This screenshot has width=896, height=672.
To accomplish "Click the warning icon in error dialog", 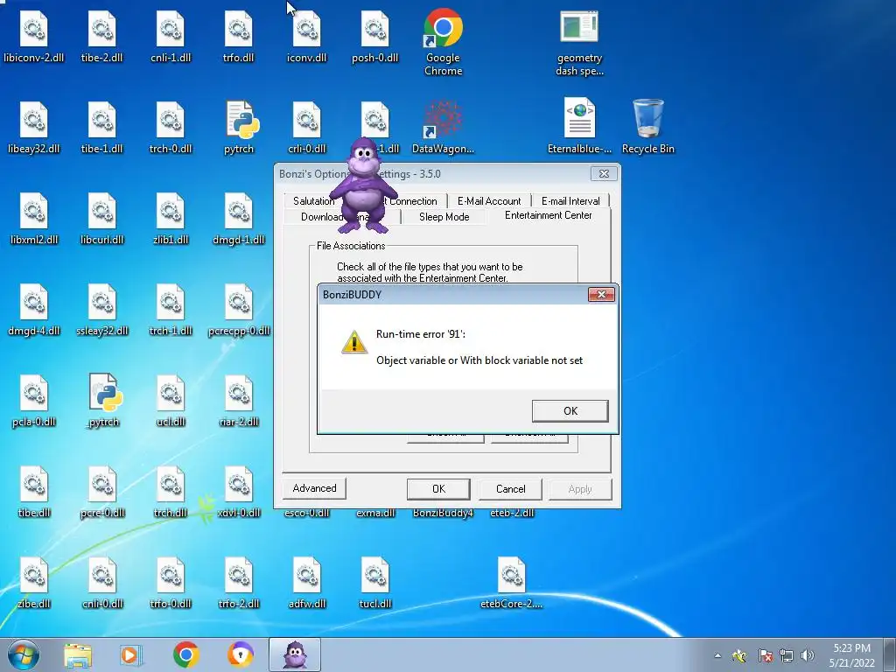I will (x=354, y=342).
